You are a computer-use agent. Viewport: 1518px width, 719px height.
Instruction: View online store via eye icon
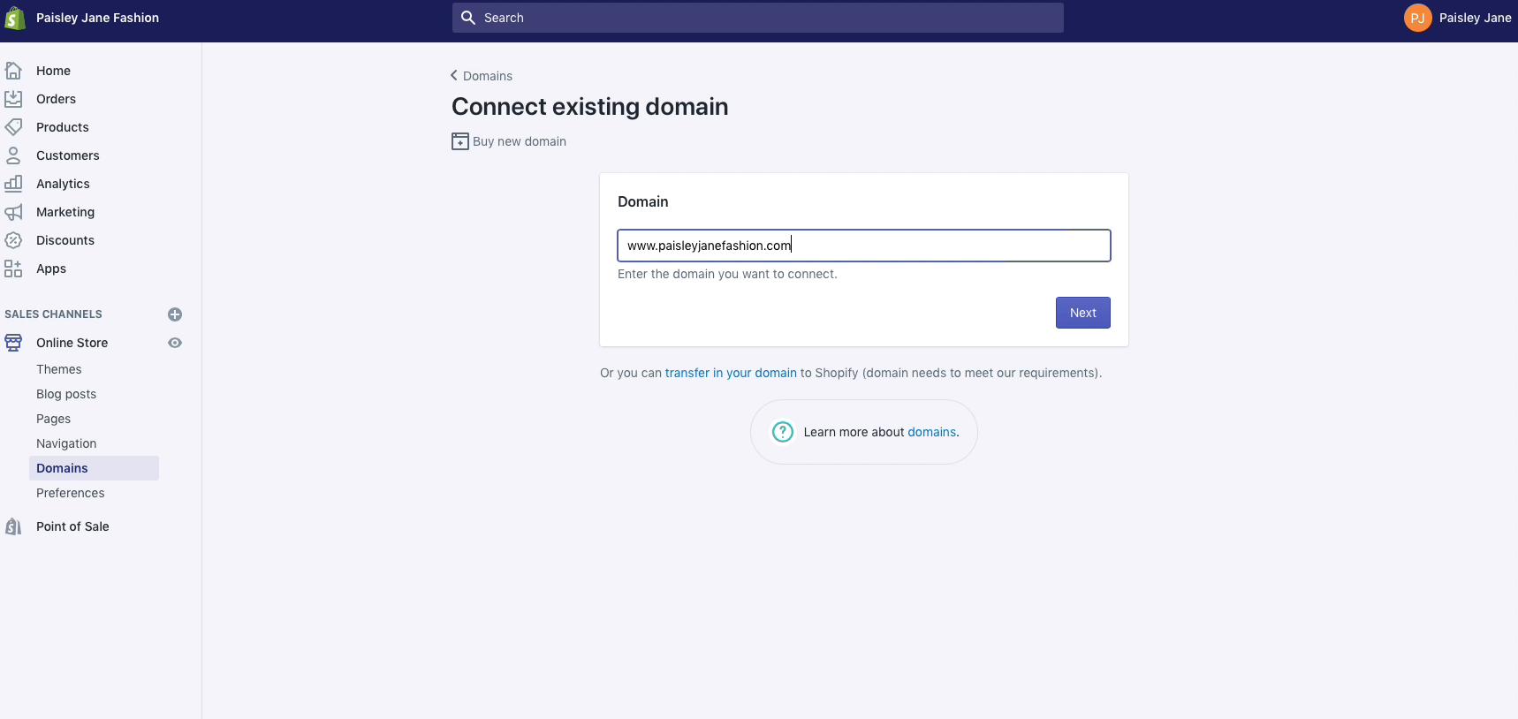point(175,343)
